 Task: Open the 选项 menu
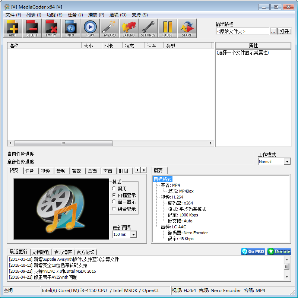click(118, 15)
